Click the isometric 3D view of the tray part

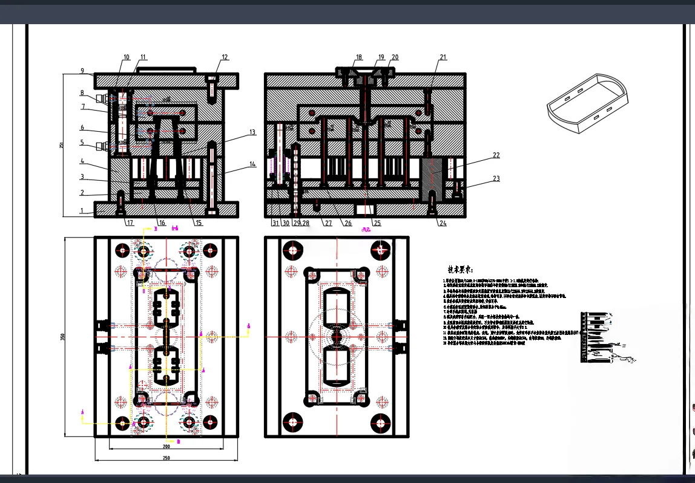pos(588,103)
